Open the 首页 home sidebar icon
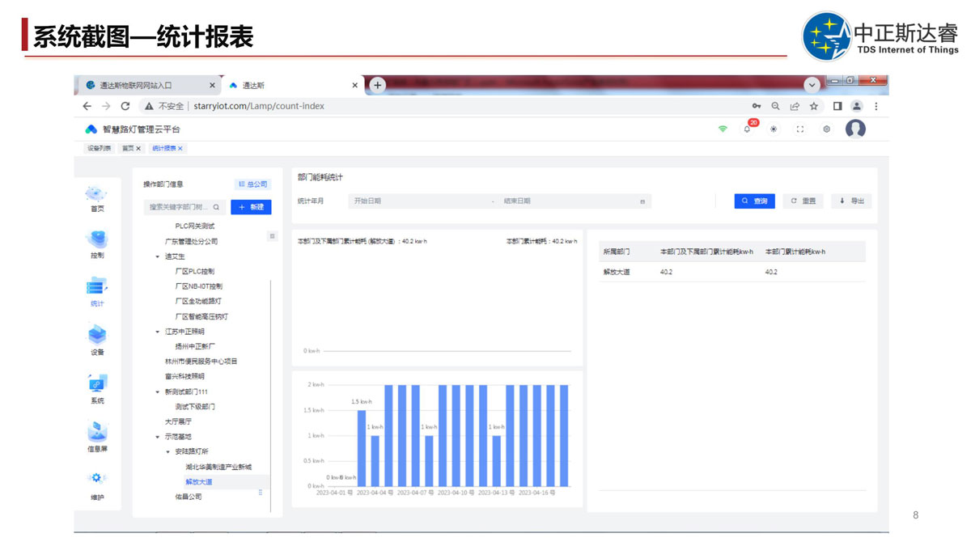The height and width of the screenshot is (546, 971). click(x=96, y=195)
